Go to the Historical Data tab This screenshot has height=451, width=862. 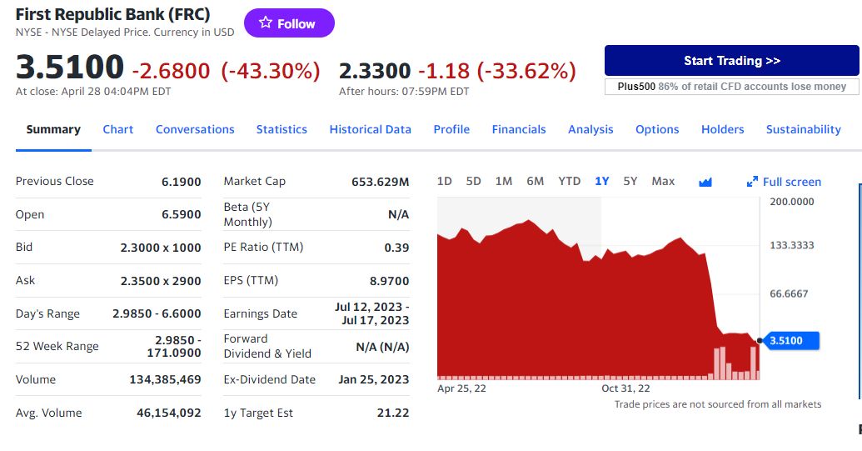370,130
